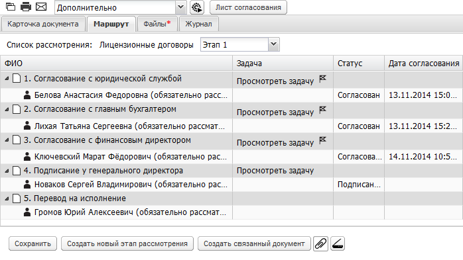Click document icon of step 5 Перевод на исполнение
This screenshot has height=260, width=463.
[17, 198]
